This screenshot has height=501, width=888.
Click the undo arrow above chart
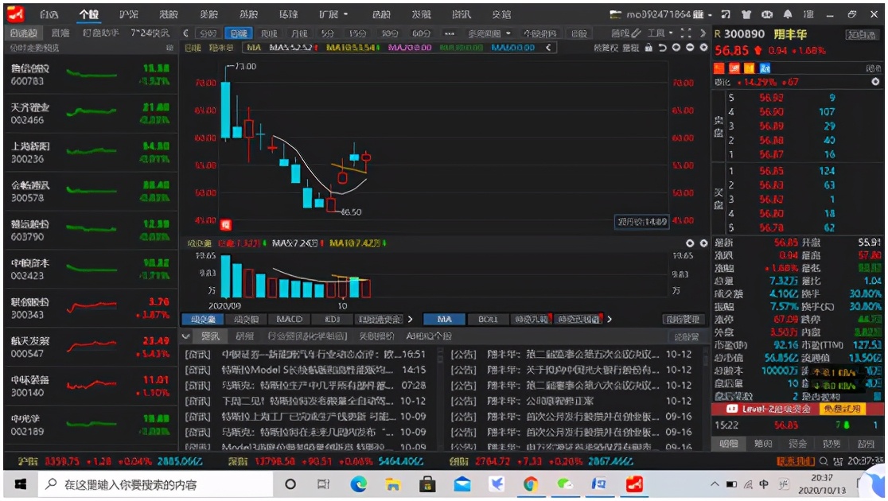[x=662, y=48]
